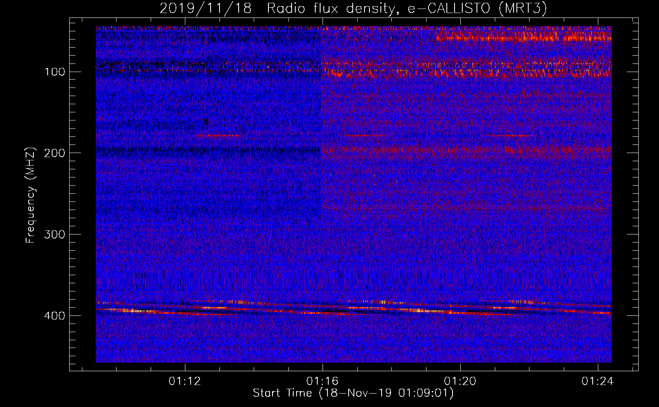This screenshot has width=659, height=407.
Task: Click the '01:24' time tick label
Action: 598,381
